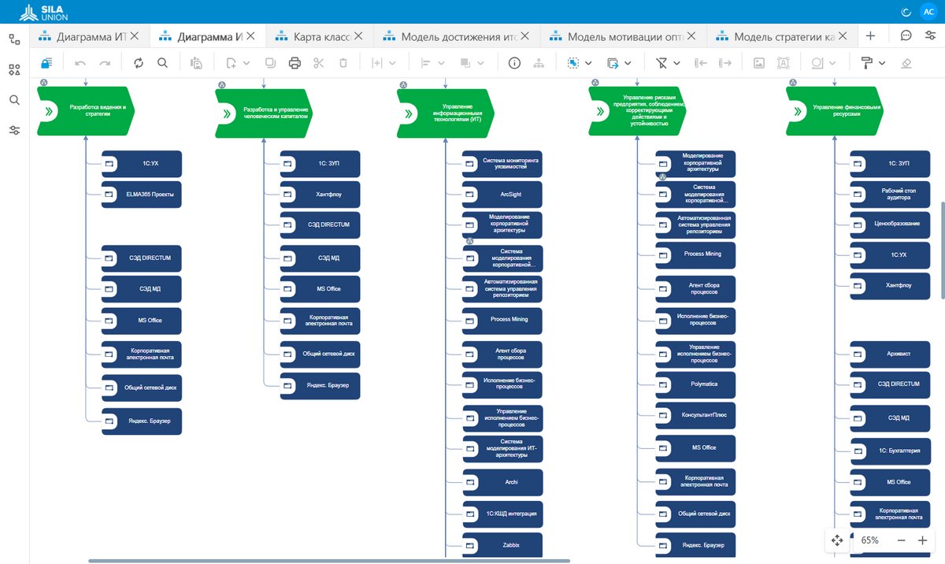This screenshot has height=564, width=945.
Task: Expand the filter dropdown arrow
Action: (x=676, y=63)
